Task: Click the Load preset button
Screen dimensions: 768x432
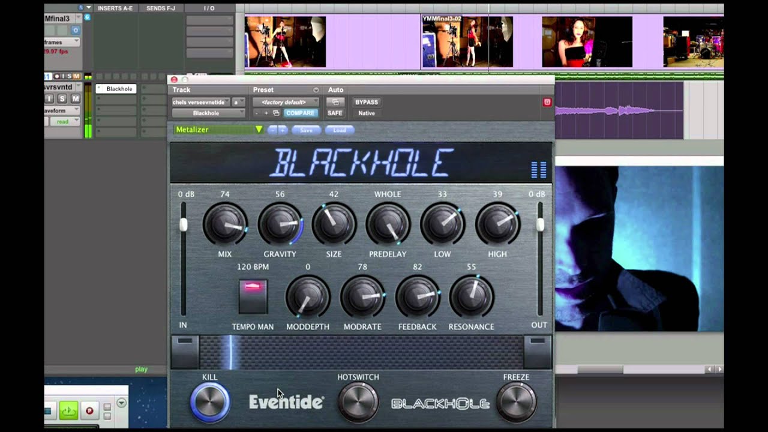Action: click(340, 130)
